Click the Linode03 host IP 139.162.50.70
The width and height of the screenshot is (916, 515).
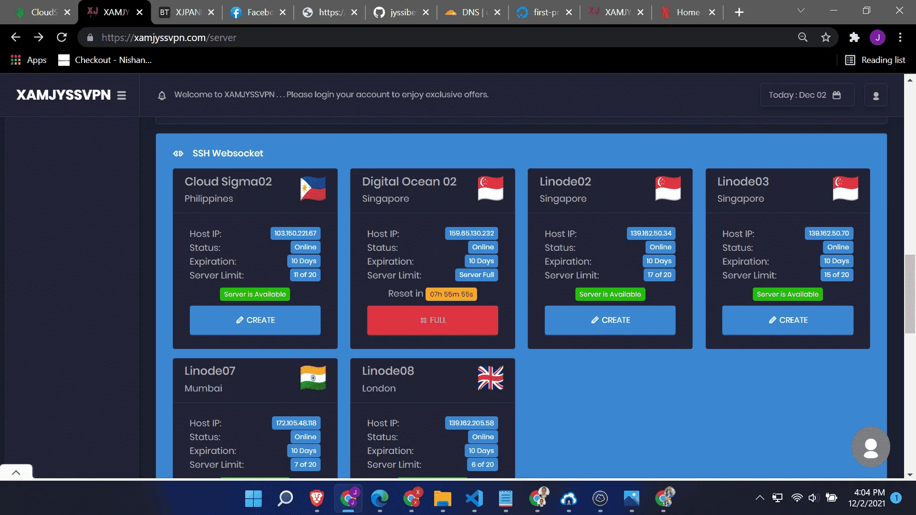click(x=829, y=234)
